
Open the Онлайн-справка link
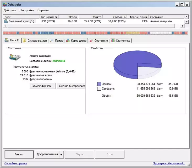[15, 163]
